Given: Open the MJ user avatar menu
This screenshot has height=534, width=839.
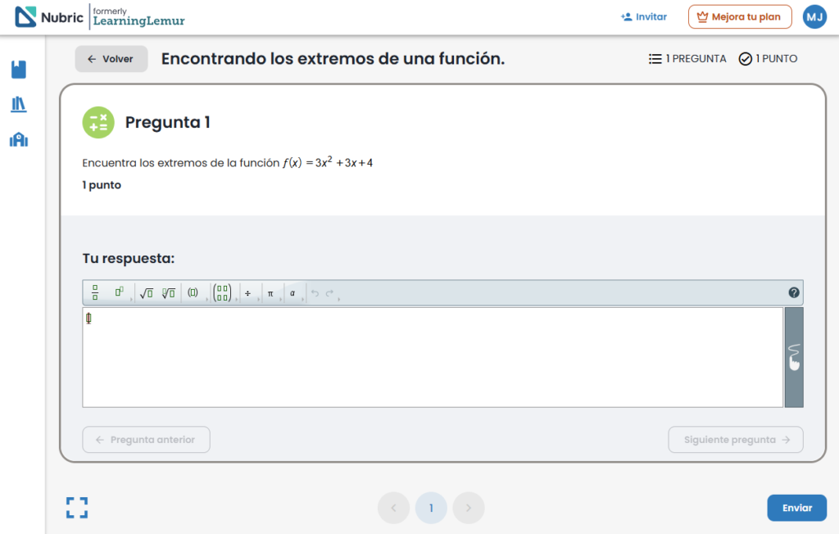Looking at the screenshot, I should pos(814,16).
